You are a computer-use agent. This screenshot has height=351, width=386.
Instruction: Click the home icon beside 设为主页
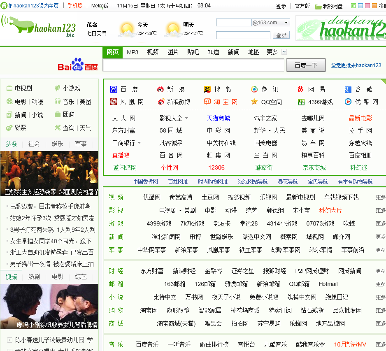pyautogui.click(x=4, y=5)
